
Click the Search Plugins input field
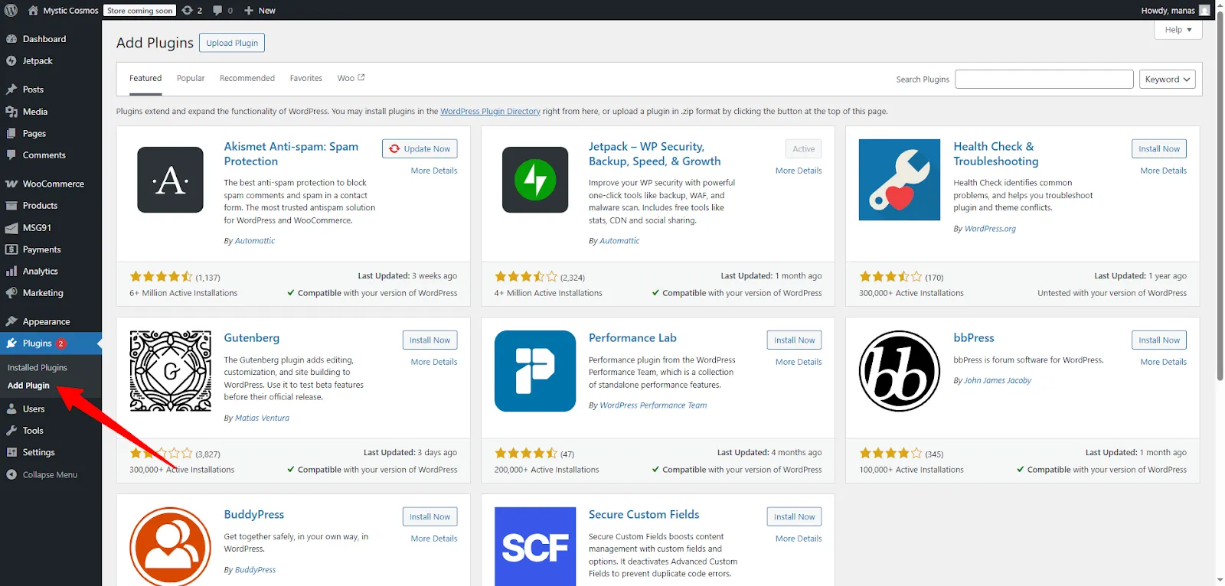[1044, 80]
